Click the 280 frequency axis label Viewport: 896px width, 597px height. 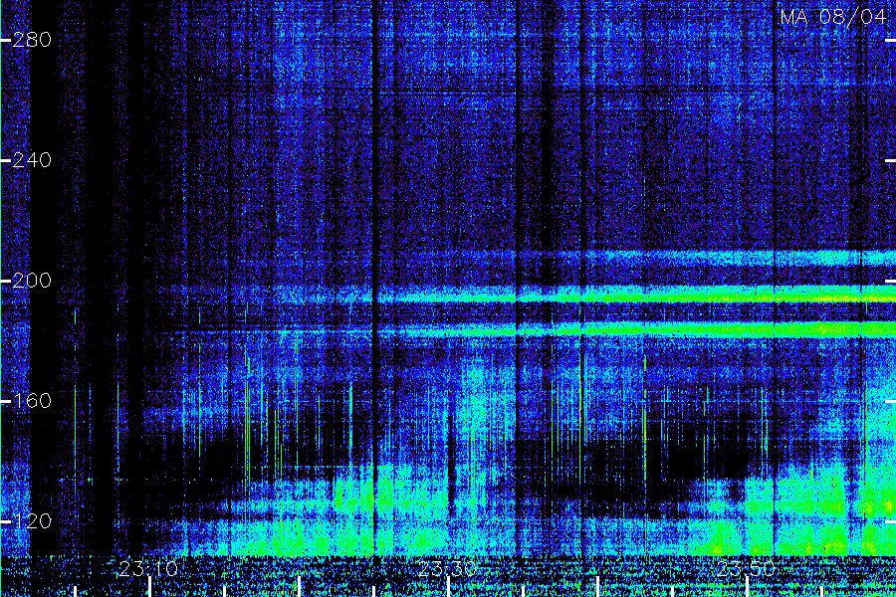pos(32,40)
